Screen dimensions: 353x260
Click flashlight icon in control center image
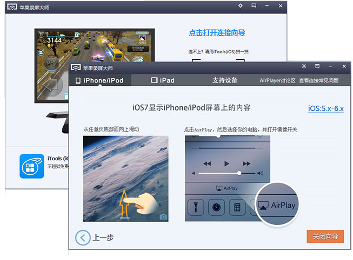pos(196,207)
